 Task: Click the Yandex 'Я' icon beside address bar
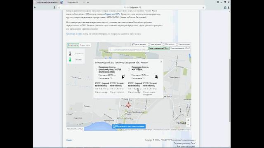pyautogui.click(x=54, y=7)
